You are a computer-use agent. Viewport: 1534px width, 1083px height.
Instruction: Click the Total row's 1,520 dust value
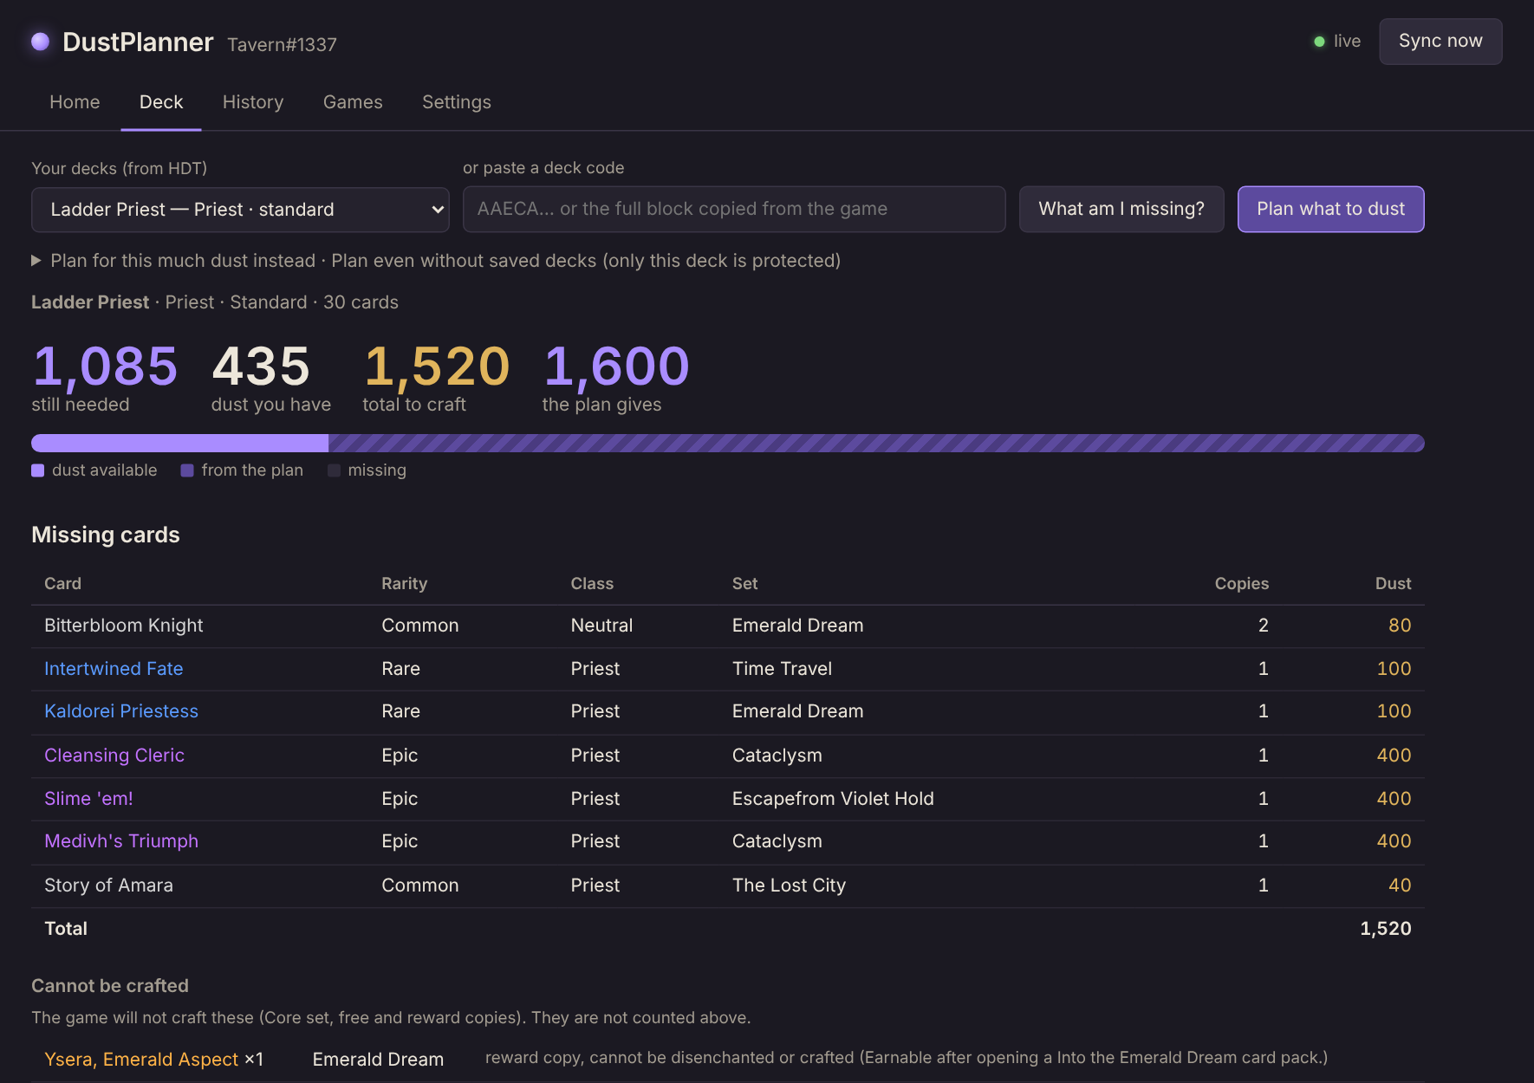click(x=1385, y=929)
